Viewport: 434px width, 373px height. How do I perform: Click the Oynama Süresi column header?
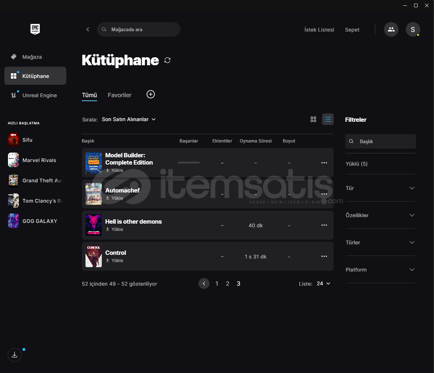tap(256, 141)
